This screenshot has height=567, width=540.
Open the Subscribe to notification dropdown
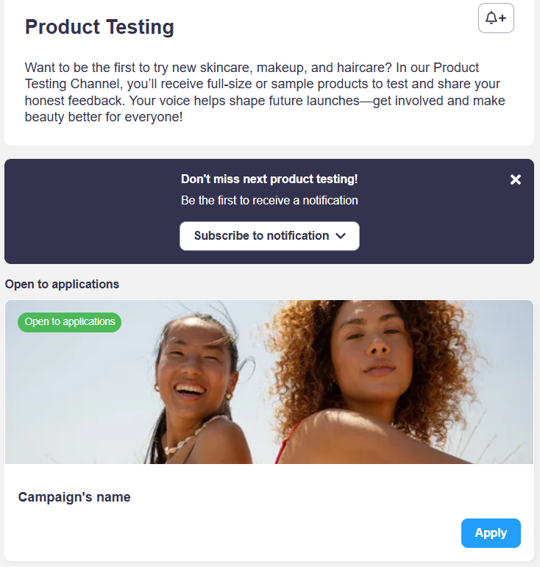click(269, 236)
